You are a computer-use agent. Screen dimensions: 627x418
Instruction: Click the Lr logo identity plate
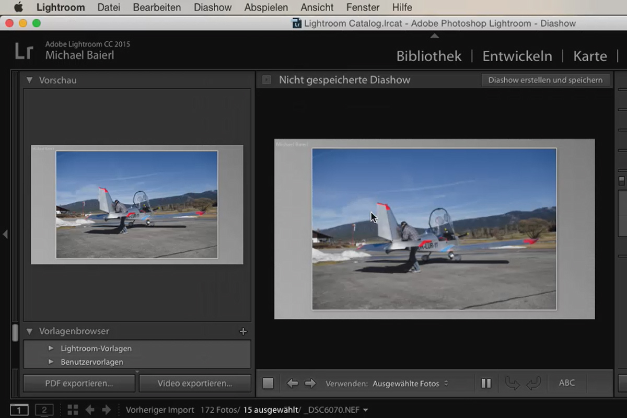pyautogui.click(x=25, y=51)
